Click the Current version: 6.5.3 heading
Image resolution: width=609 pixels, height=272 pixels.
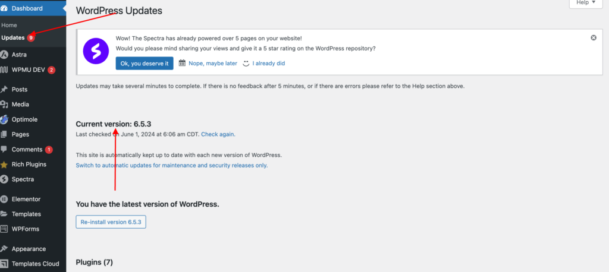(114, 124)
